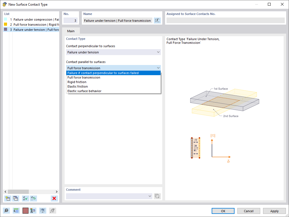
Task: Copy the selected surface contact type
Action: (16, 198)
